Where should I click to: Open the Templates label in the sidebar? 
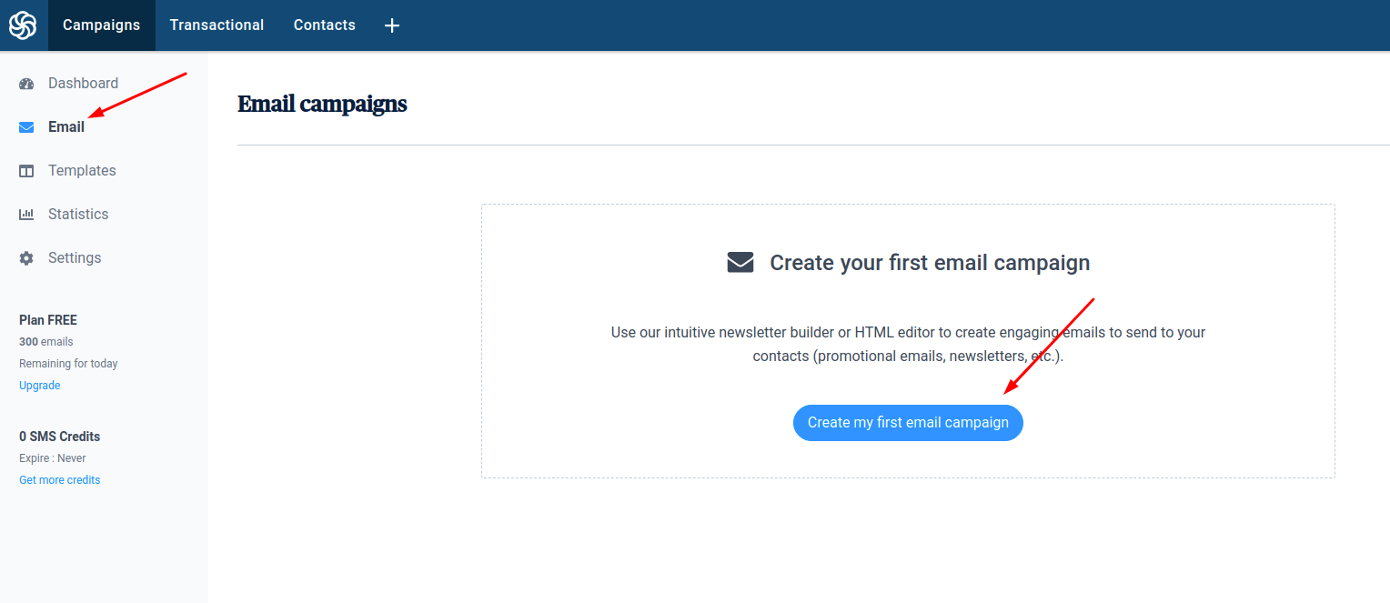[82, 170]
